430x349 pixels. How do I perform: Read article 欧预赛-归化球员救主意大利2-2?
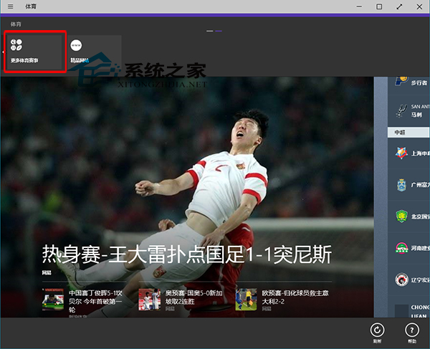pos(295,297)
